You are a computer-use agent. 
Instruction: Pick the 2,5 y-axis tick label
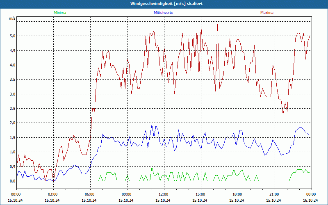13,109
